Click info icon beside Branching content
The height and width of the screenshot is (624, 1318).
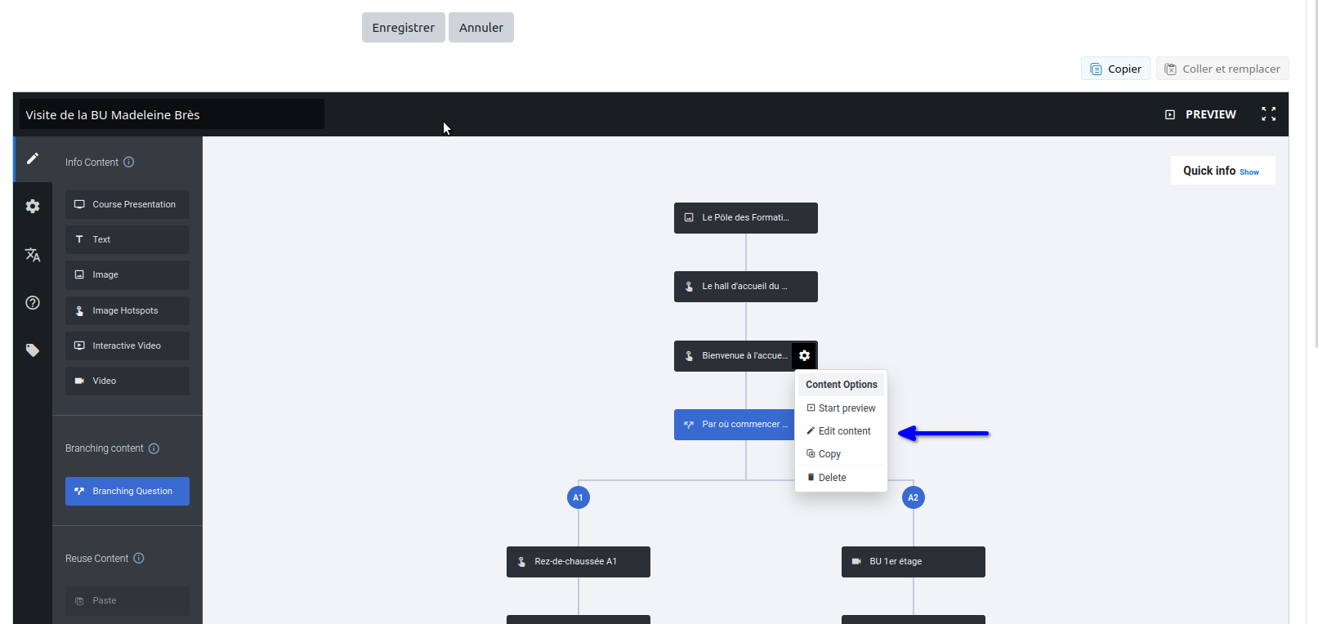[x=154, y=448]
